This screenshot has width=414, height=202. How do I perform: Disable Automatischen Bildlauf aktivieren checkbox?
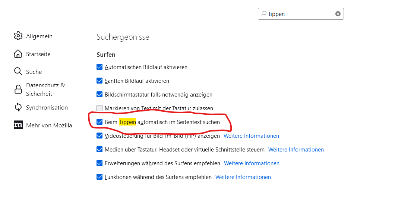tap(99, 67)
